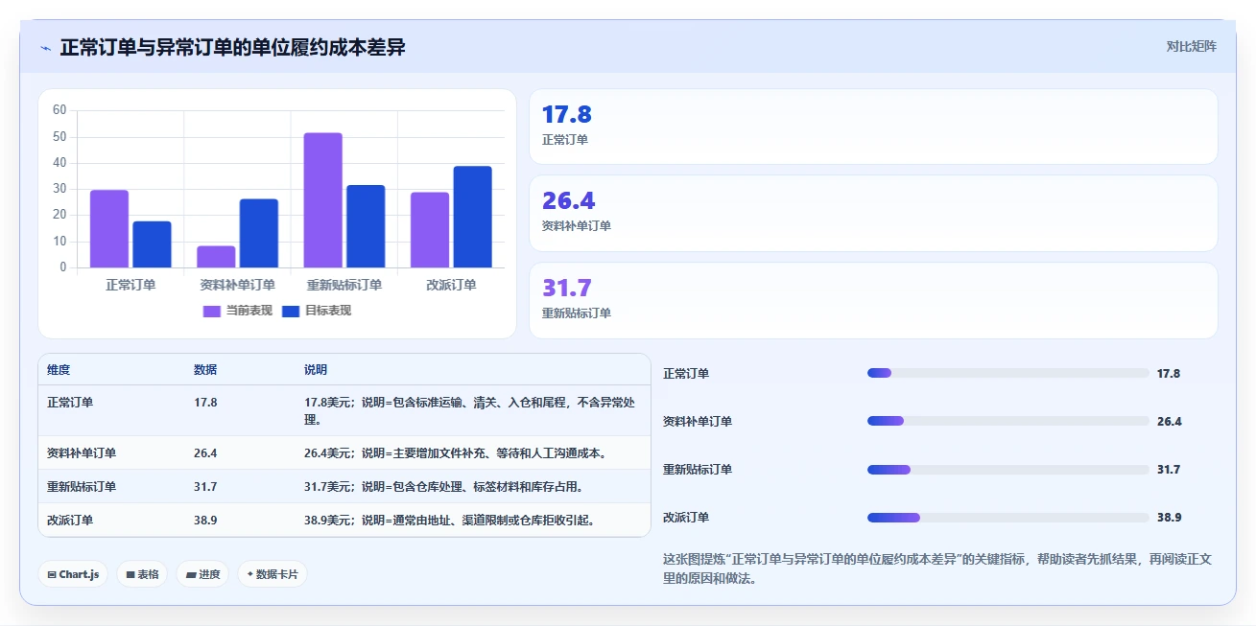The image size is (1256, 626).
Task: Click the 26.4 value in table data column
Action: [205, 452]
